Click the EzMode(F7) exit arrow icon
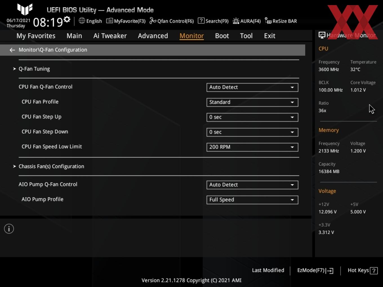The width and height of the screenshot is (383, 287). pos(330,271)
